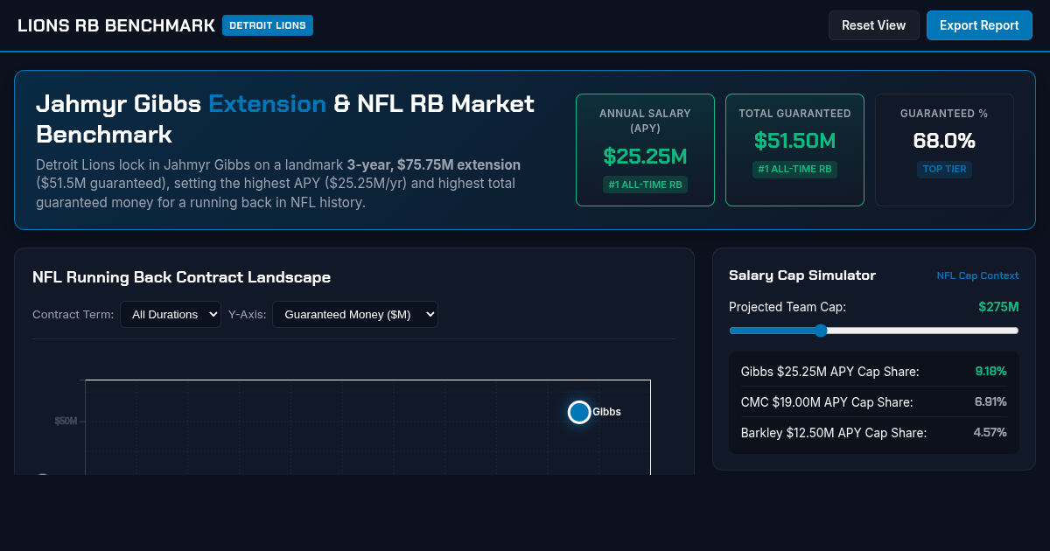Image resolution: width=1050 pixels, height=551 pixels.
Task: Click the Lions RB Benchmark title
Action: coord(116,25)
